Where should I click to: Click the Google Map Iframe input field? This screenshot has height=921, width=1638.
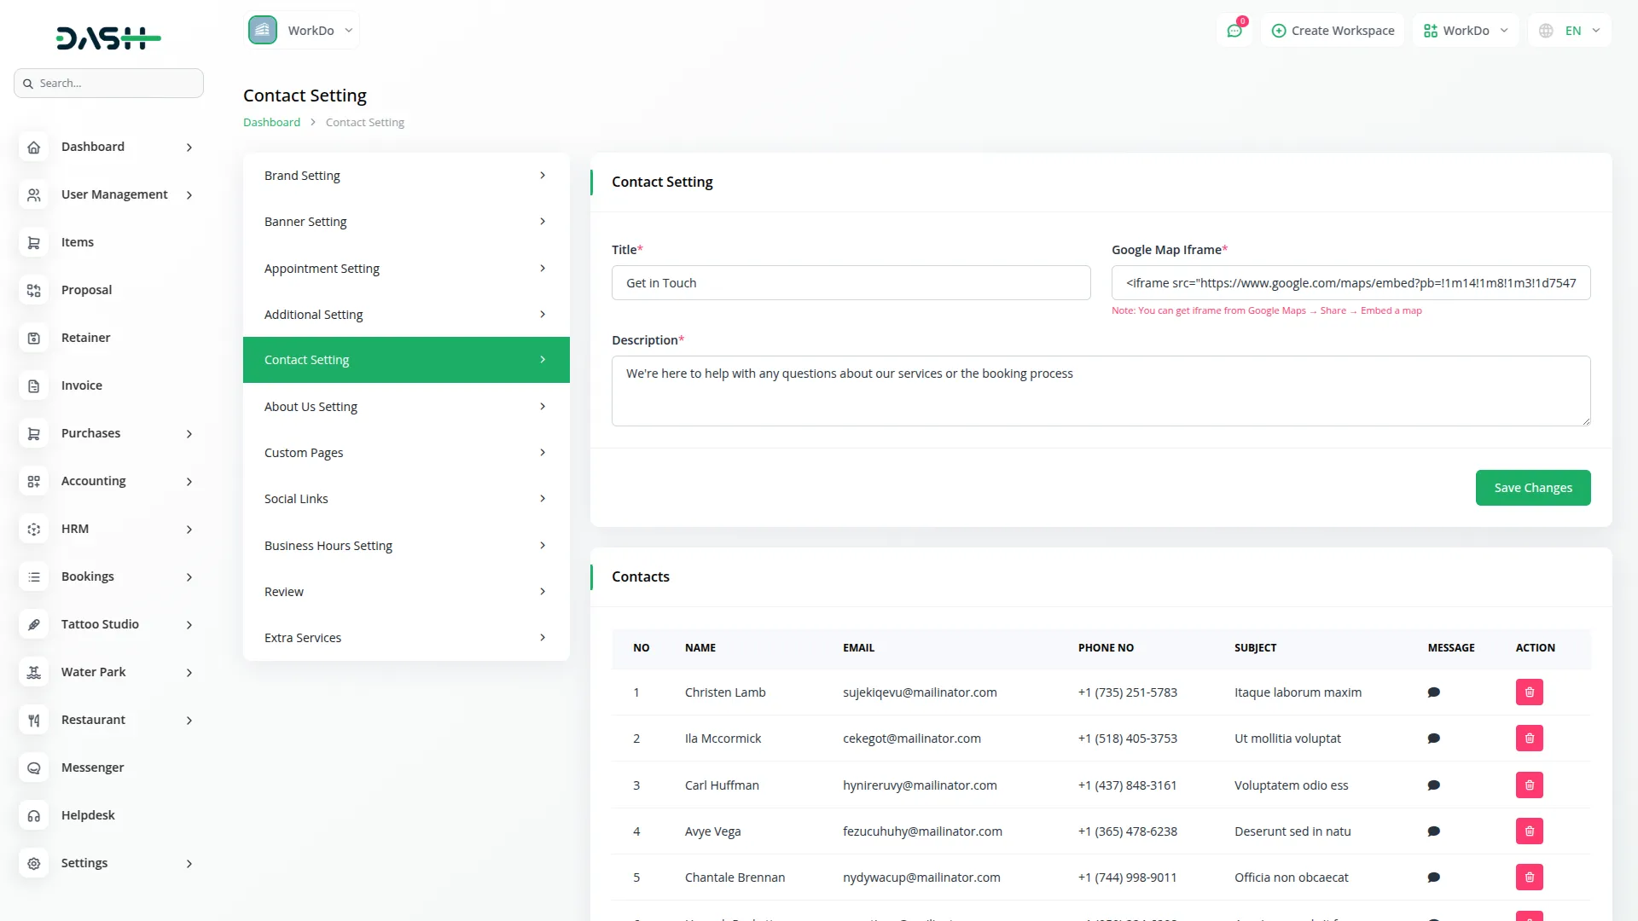pos(1350,283)
